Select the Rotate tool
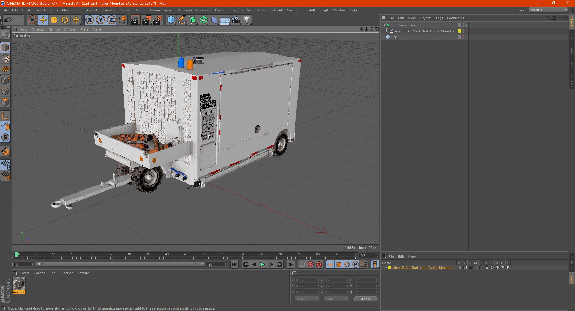The width and height of the screenshot is (575, 311). tap(65, 20)
